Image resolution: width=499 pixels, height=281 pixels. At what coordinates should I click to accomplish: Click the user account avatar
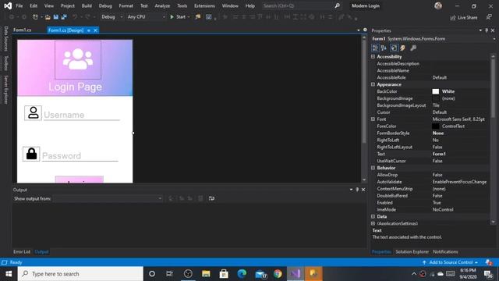(438, 5)
